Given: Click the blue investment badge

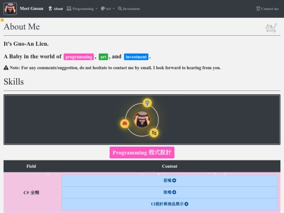Looking at the screenshot, I should [136, 57].
